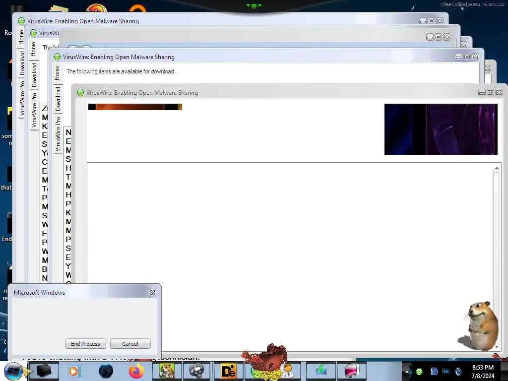The width and height of the screenshot is (508, 381).
Task: Select VirusWire Pro tab in rearmost window
Action: click(22, 98)
